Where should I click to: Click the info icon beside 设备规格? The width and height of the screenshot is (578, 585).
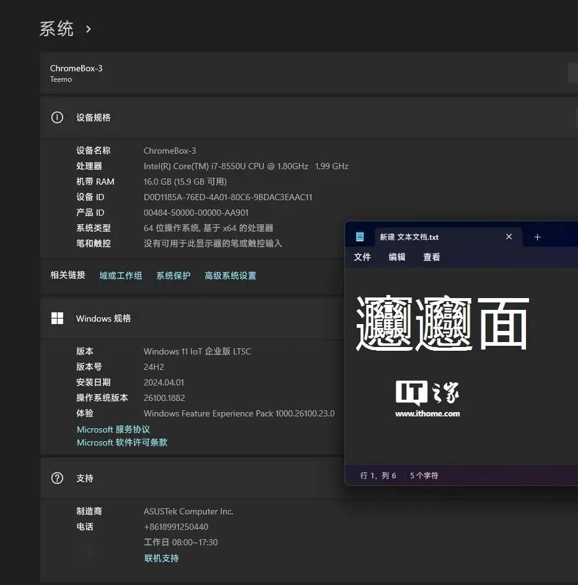(x=57, y=118)
